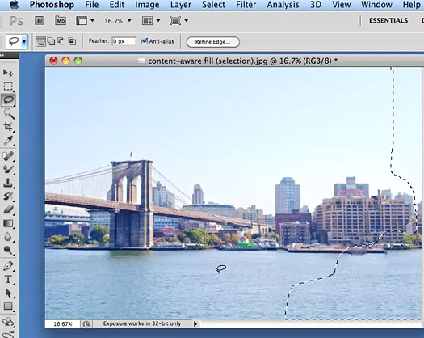
Task: Open the Edit menu
Action: click(117, 5)
